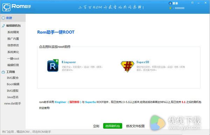Minimize the Rom助手 window
The image size is (210, 135).
pos(198,3)
